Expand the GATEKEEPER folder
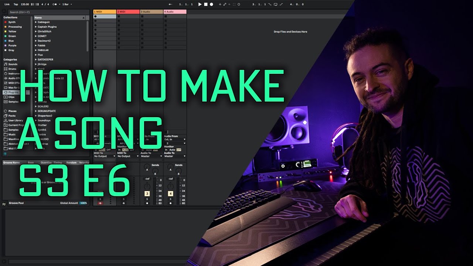This screenshot has width=473, height=266. click(x=36, y=59)
